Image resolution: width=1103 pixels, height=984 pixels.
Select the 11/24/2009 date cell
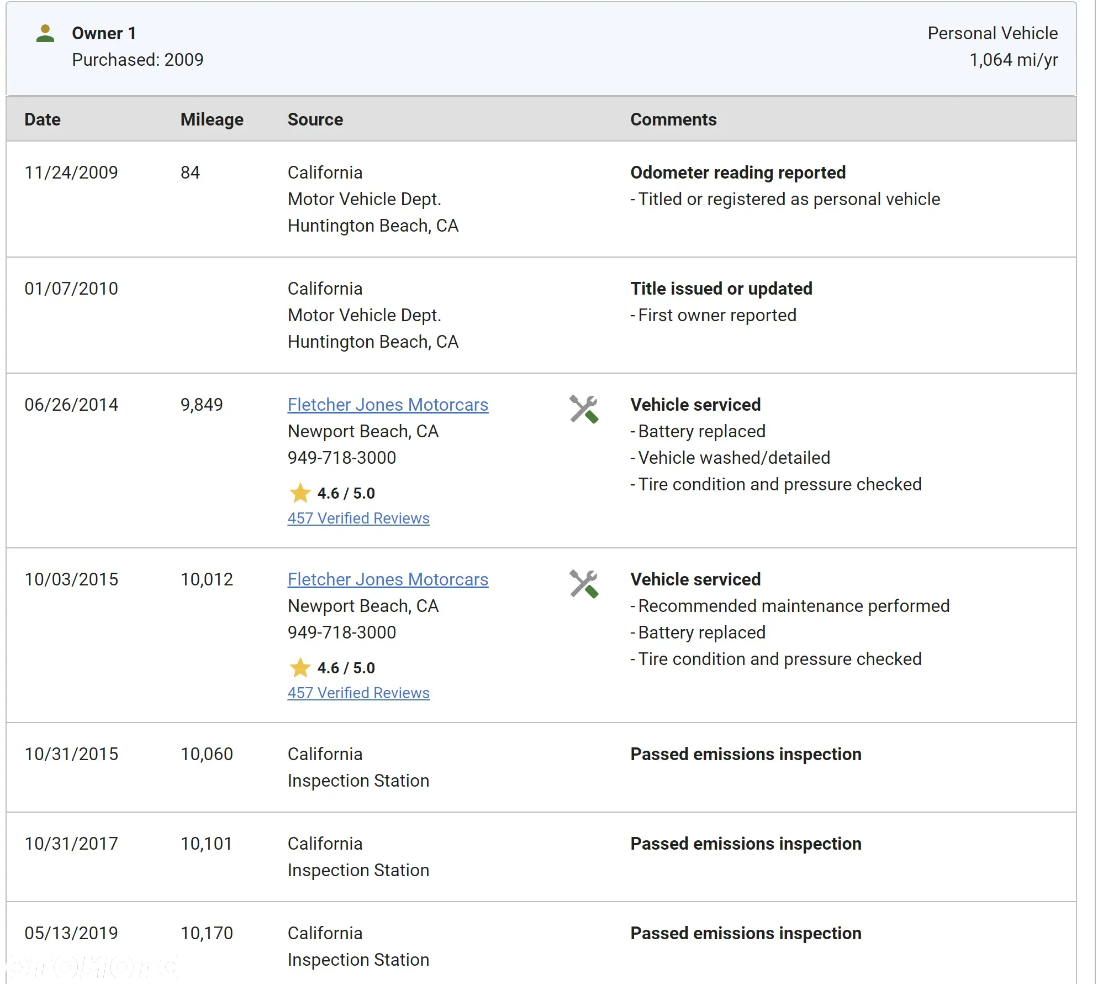tap(71, 172)
